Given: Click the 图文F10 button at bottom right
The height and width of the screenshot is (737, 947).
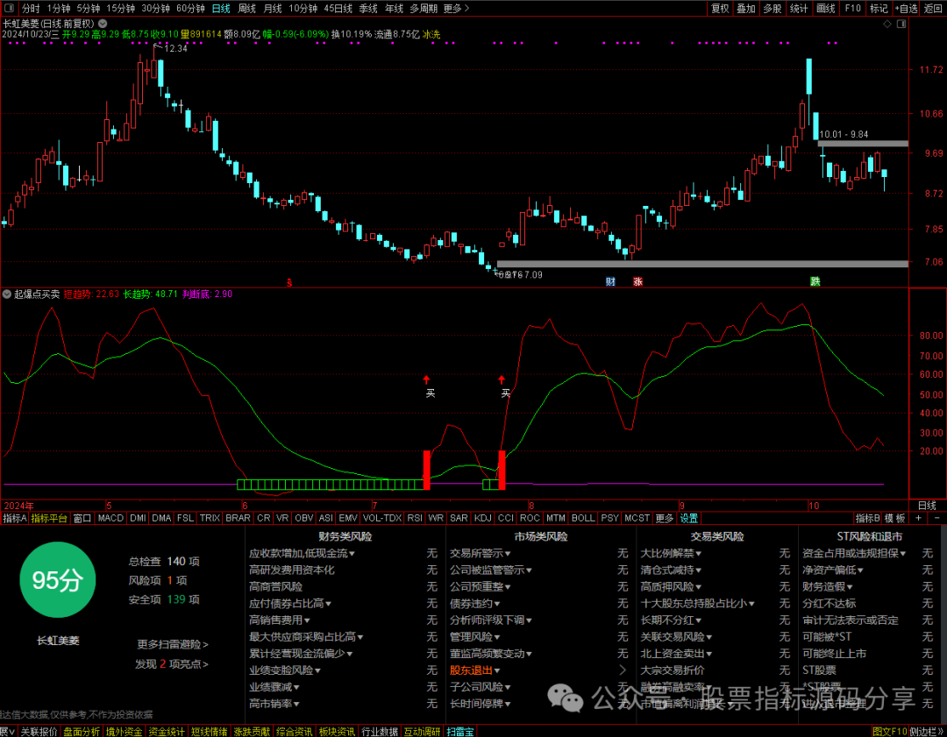Looking at the screenshot, I should (890, 732).
